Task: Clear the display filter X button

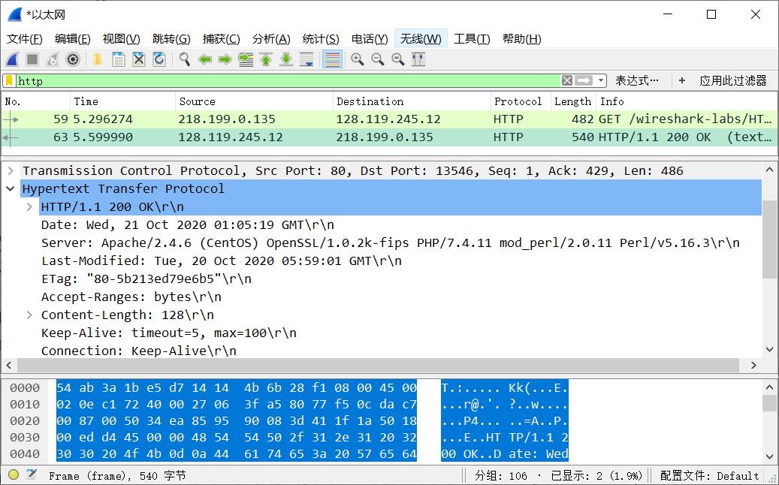Action: (x=567, y=80)
